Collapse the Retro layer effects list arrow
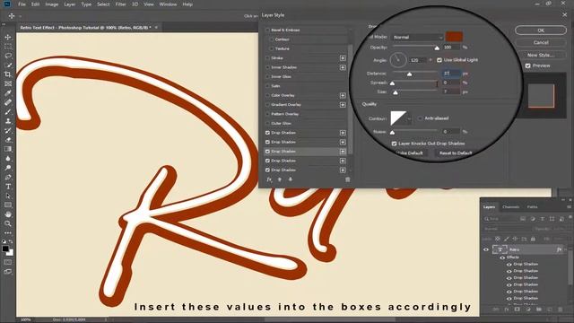Screen dimensions: 574x323 [566, 249]
